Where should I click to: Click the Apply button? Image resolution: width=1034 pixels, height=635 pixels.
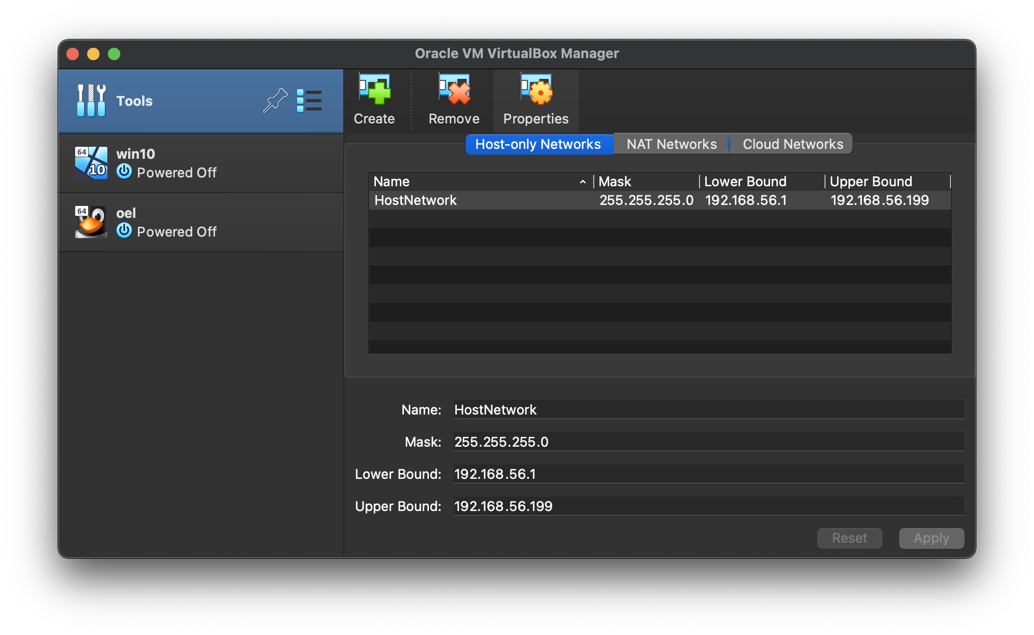[x=931, y=538]
